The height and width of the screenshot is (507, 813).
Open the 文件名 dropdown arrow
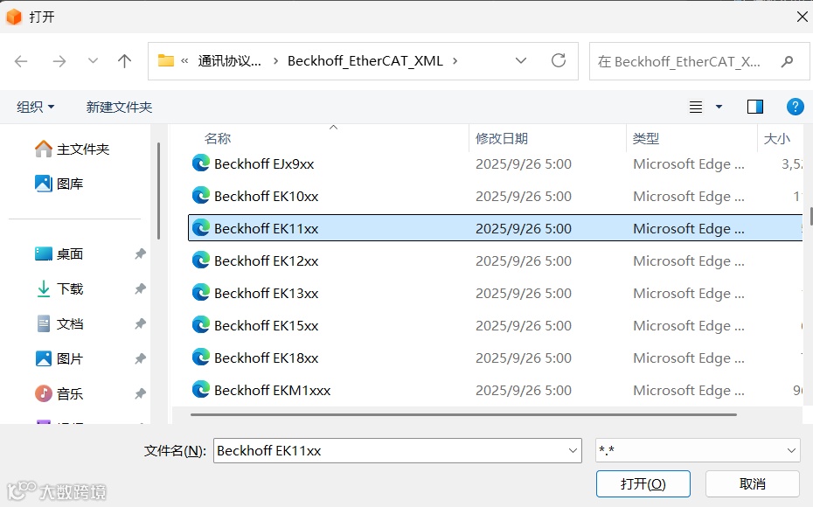(573, 450)
